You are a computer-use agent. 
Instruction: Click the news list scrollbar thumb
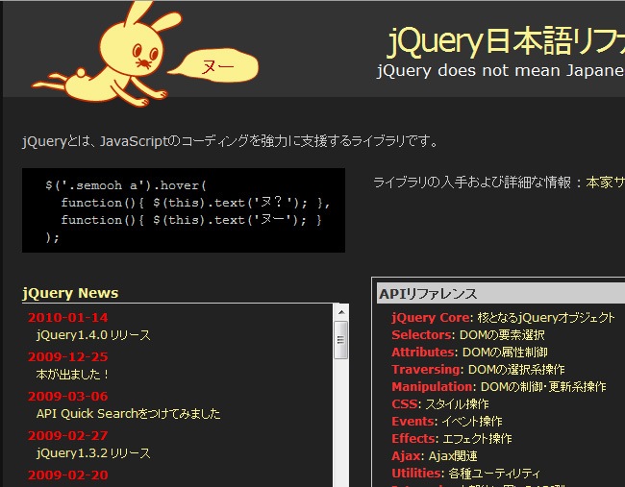tap(340, 340)
